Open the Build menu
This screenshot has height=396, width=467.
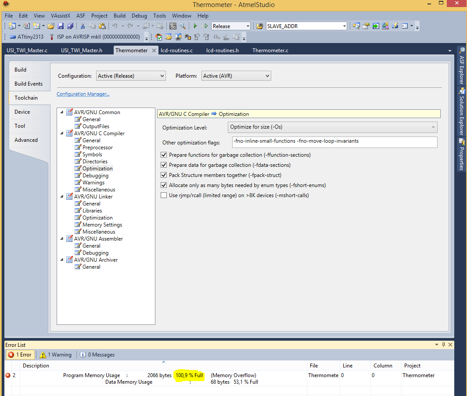coord(119,16)
